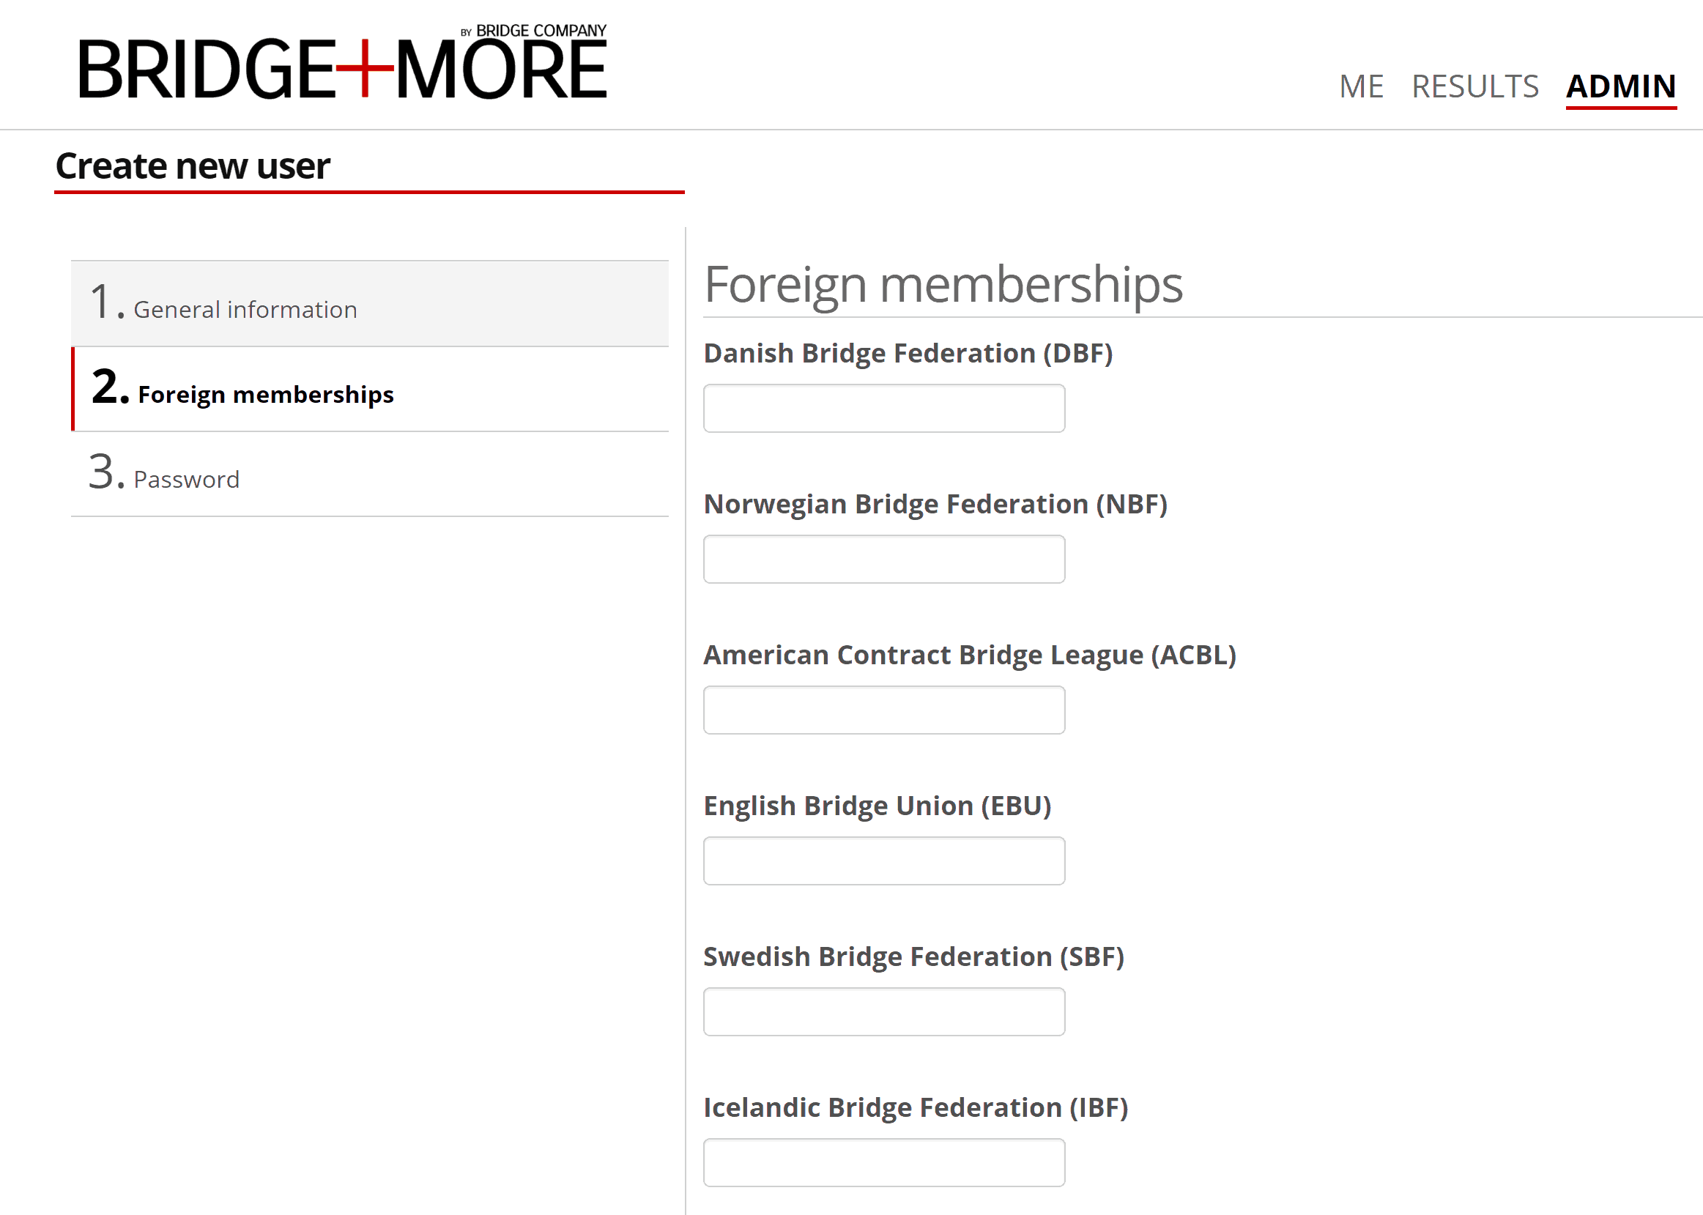Click the Icelandic Bridge Federation text box

[883, 1162]
